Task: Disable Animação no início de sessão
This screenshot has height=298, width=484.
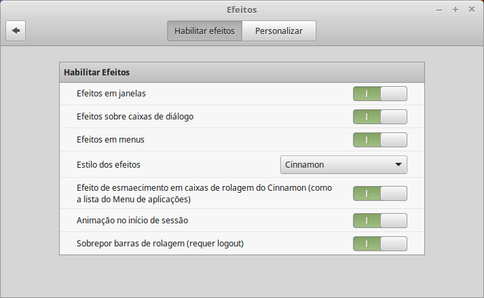Action: [x=379, y=221]
